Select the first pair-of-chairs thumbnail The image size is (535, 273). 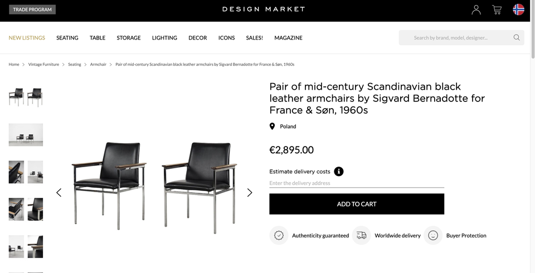[26, 97]
